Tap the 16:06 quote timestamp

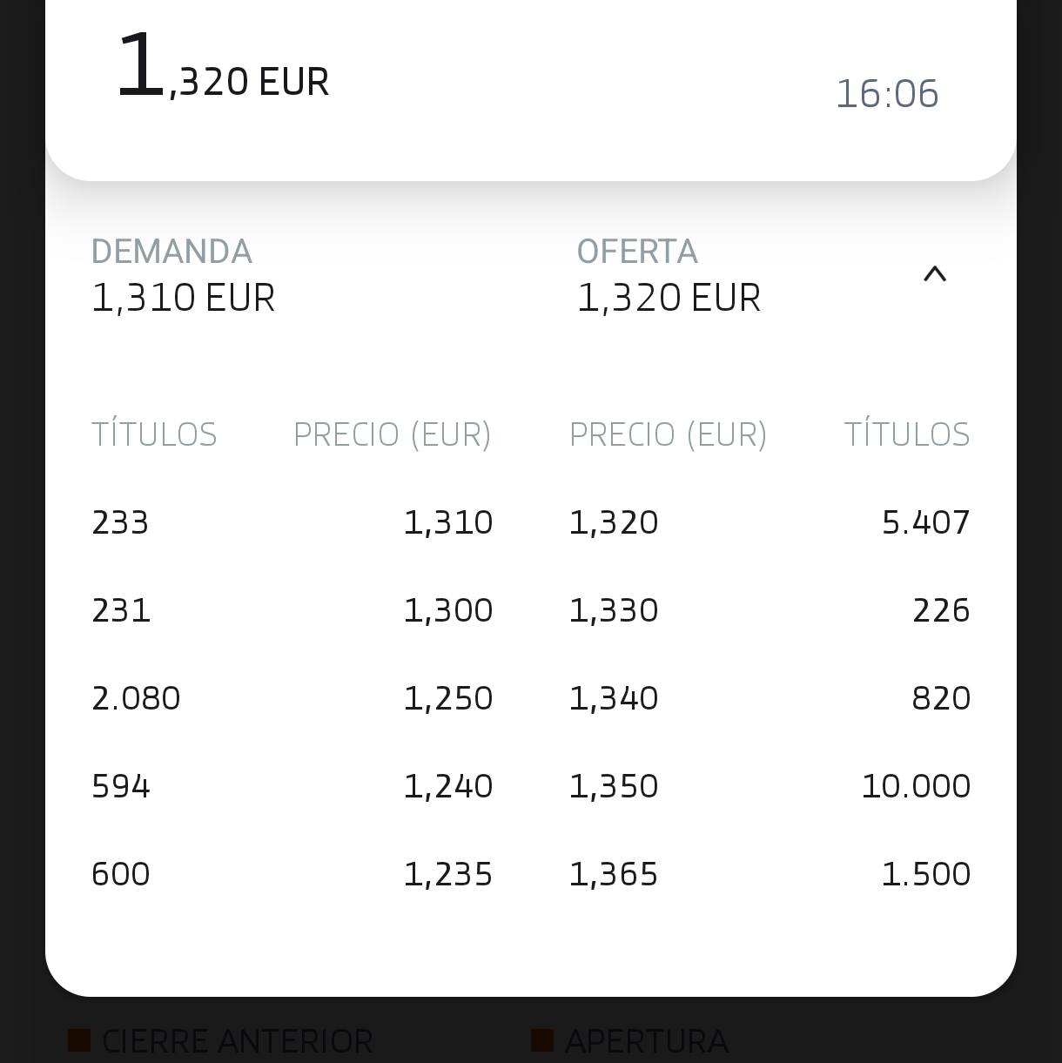[x=887, y=94]
